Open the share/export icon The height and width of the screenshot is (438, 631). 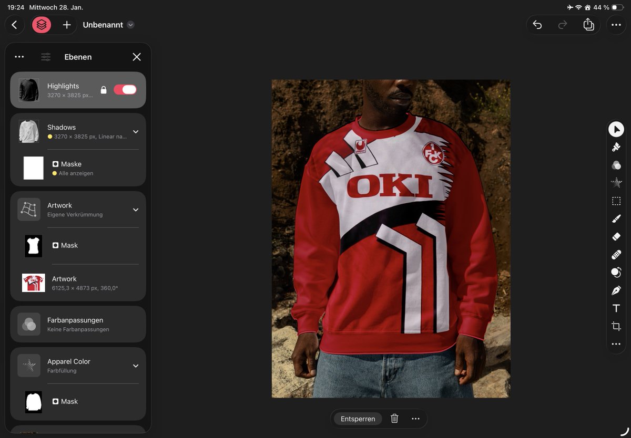[588, 24]
